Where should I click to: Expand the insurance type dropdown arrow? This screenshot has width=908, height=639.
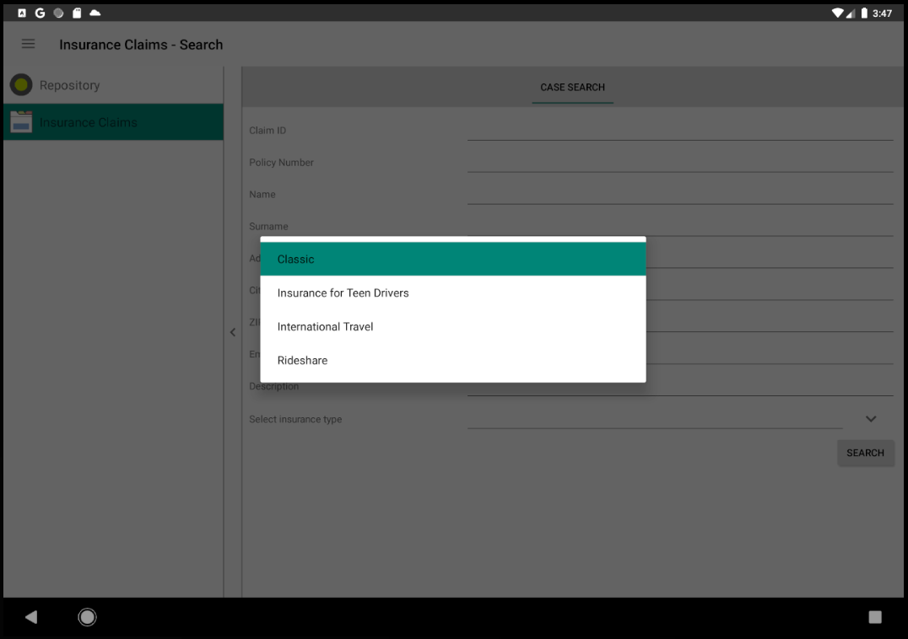871,419
